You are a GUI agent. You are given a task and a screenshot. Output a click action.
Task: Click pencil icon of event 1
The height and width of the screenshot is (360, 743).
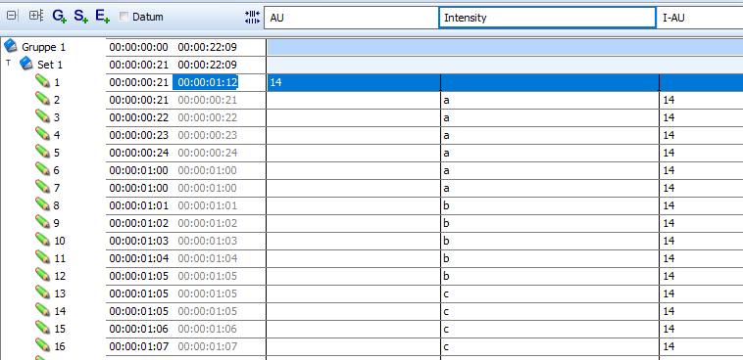(x=43, y=81)
